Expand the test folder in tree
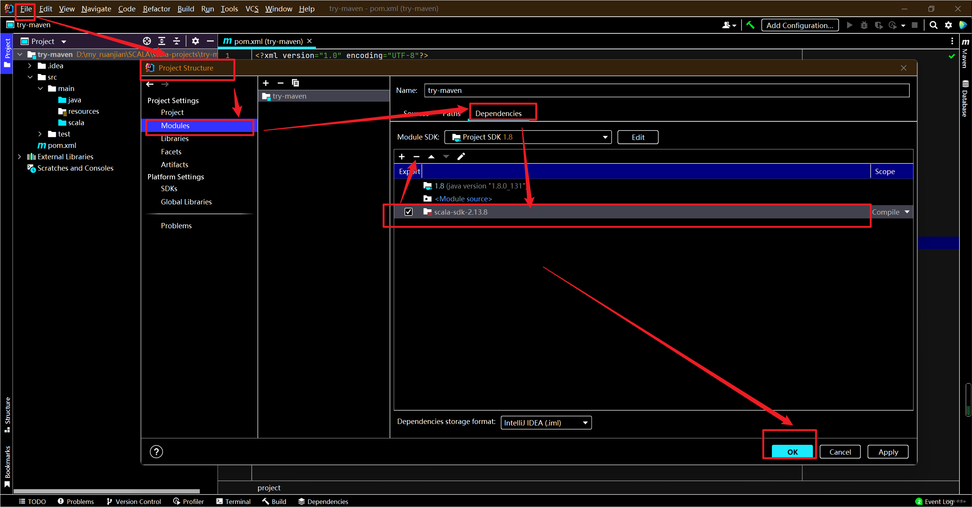This screenshot has height=507, width=972. coord(40,134)
